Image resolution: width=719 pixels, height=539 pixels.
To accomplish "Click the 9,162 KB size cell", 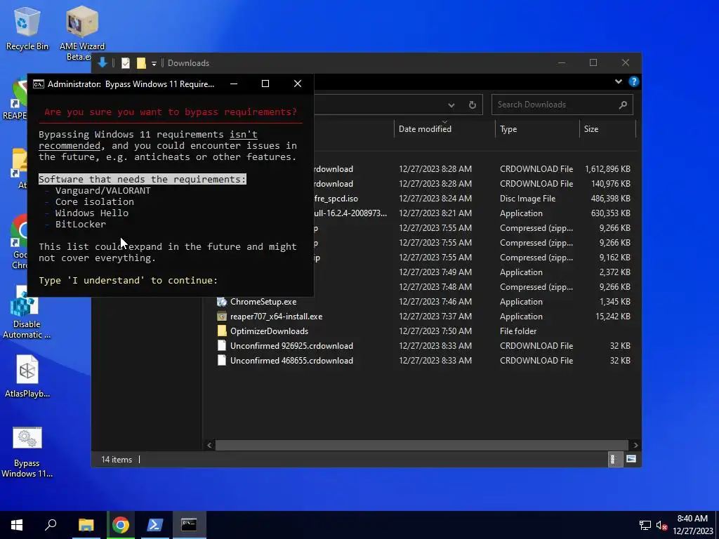I will [615, 258].
